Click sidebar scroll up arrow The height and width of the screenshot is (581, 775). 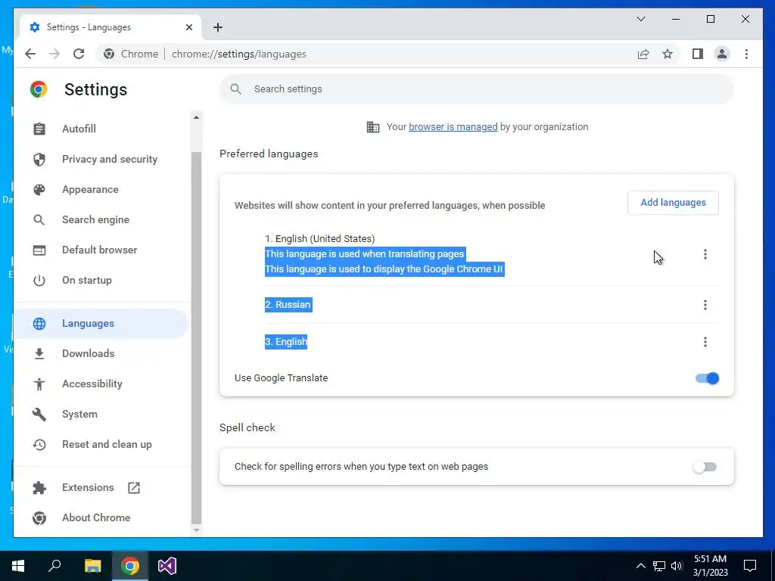(196, 117)
